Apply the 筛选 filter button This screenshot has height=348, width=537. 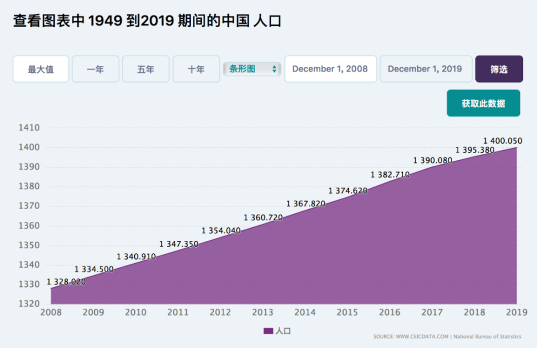499,69
